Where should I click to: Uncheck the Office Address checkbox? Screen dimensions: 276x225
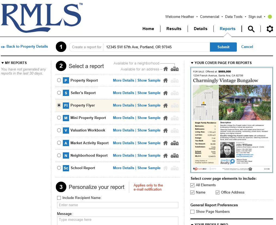tap(218, 192)
